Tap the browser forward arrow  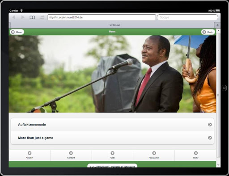coord(23,17)
